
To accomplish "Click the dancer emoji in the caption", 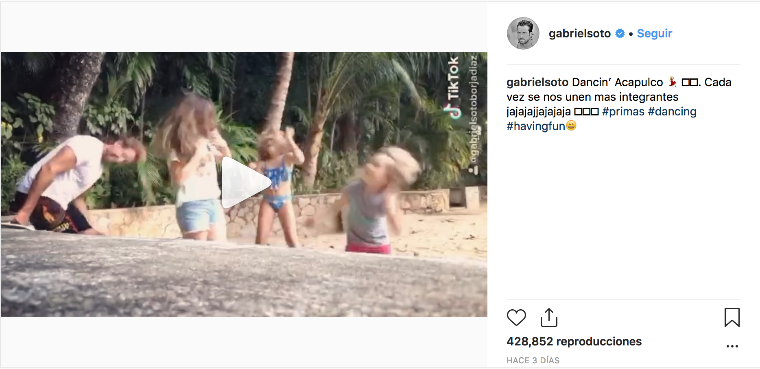I will coord(673,82).
